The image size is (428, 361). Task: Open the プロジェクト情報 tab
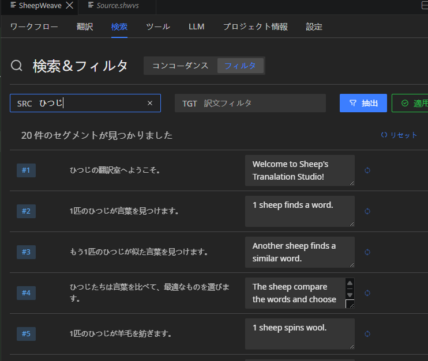pos(256,26)
